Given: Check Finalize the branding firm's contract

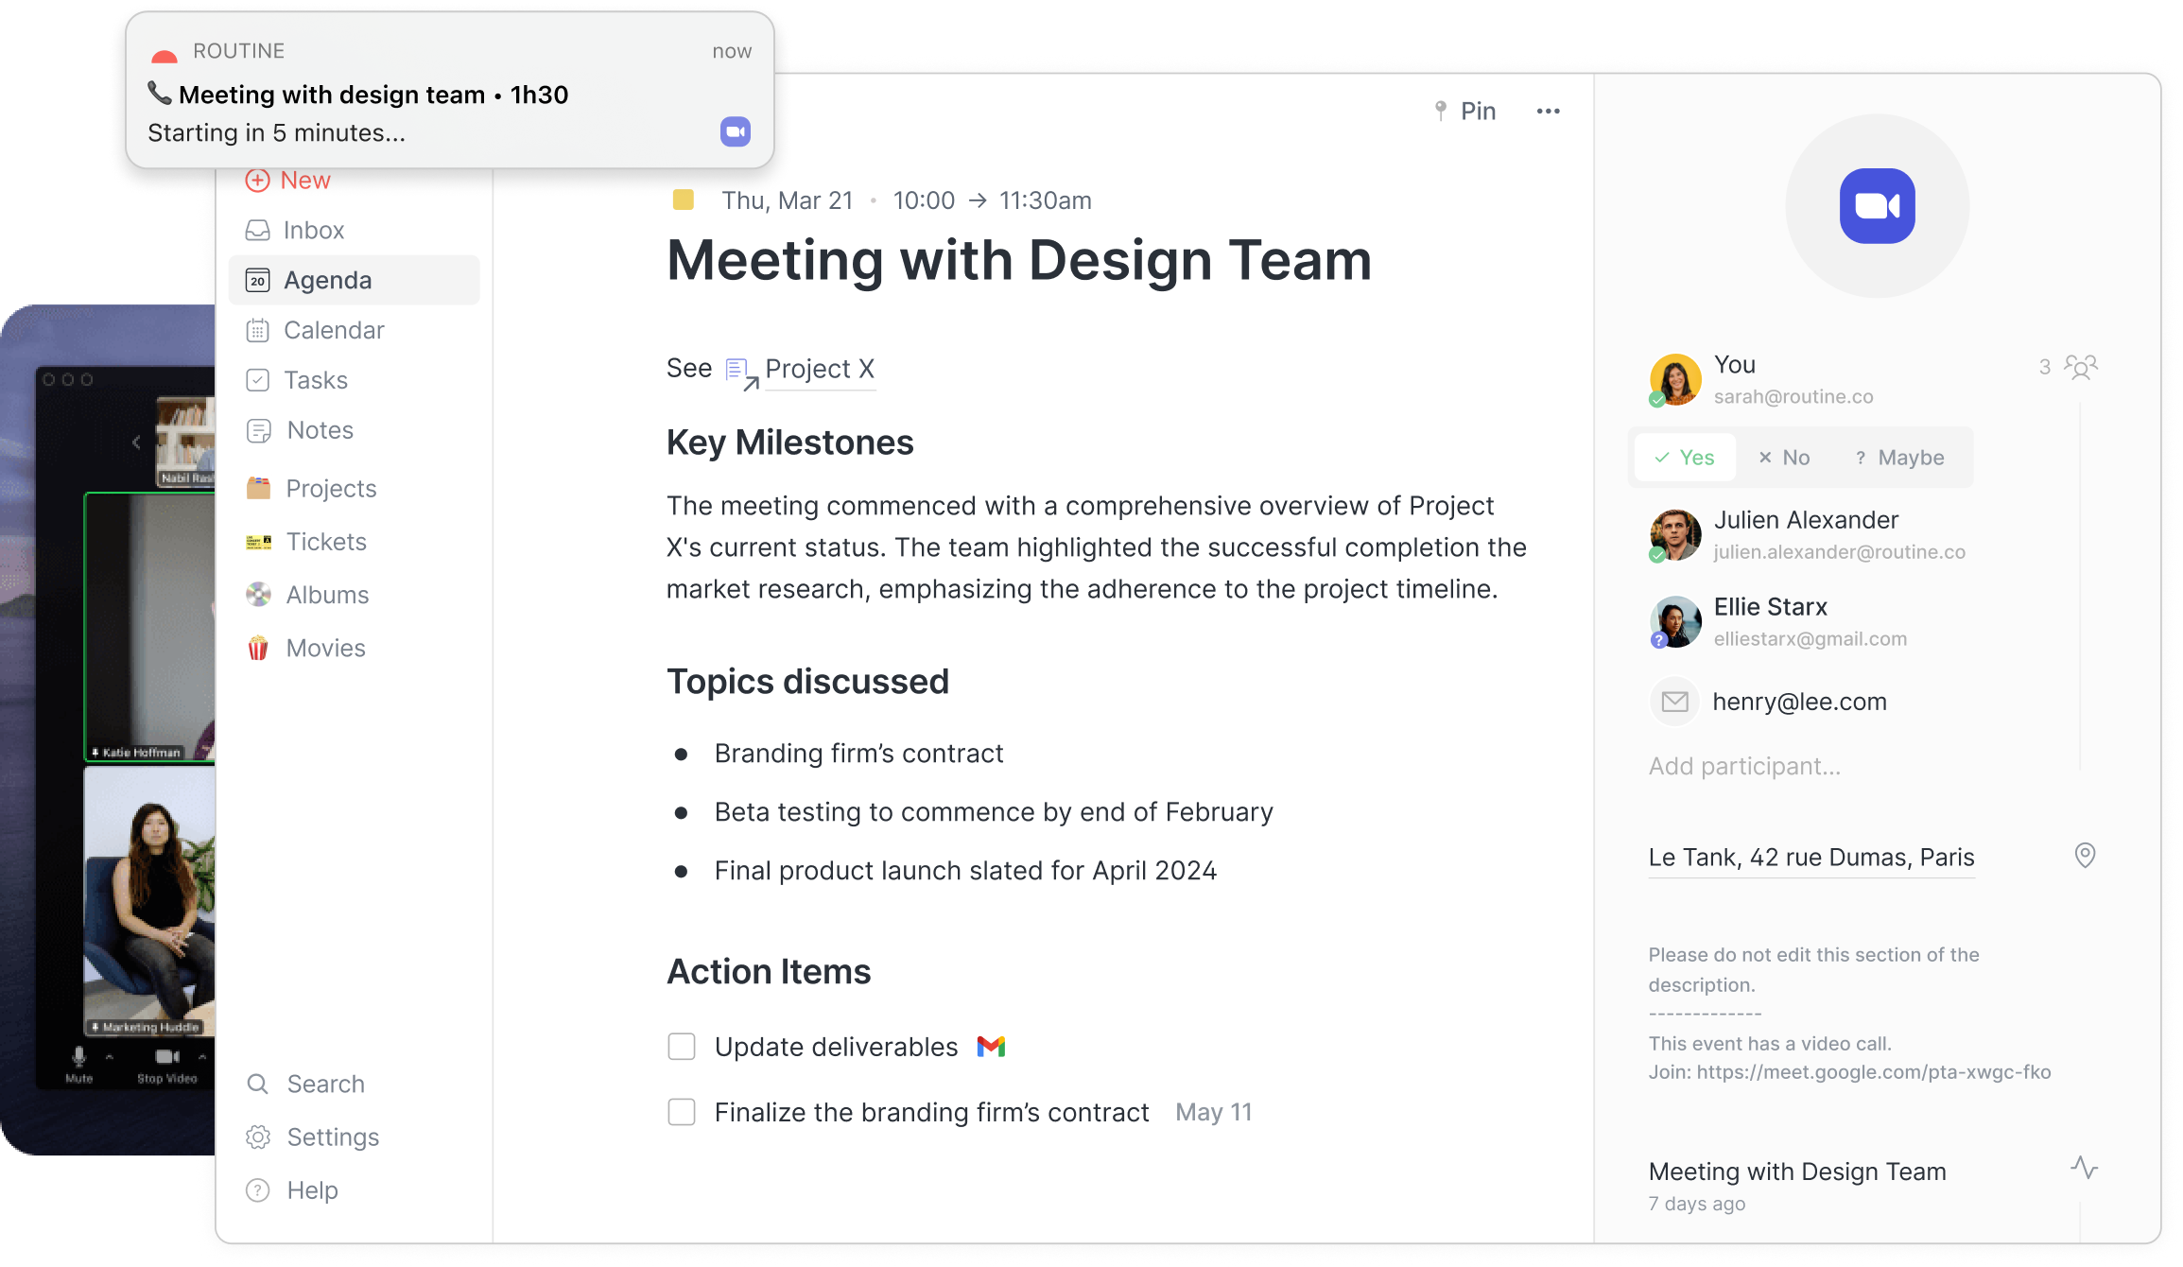Looking at the screenshot, I should (682, 1112).
